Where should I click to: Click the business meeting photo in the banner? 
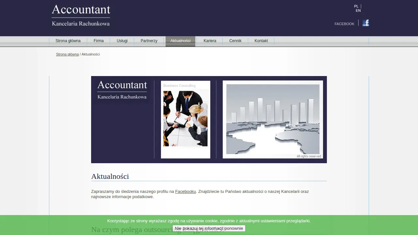185,118
